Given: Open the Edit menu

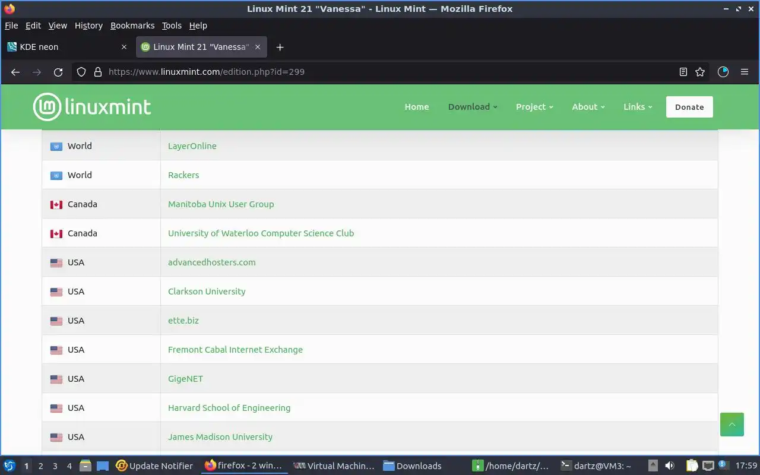Looking at the screenshot, I should coord(33,26).
